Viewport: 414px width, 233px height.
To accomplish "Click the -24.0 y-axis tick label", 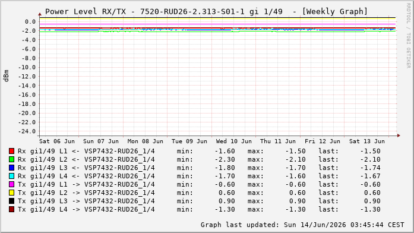I will [27, 131].
